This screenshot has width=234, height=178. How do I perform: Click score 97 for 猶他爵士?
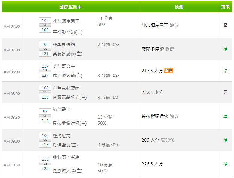click(45, 112)
